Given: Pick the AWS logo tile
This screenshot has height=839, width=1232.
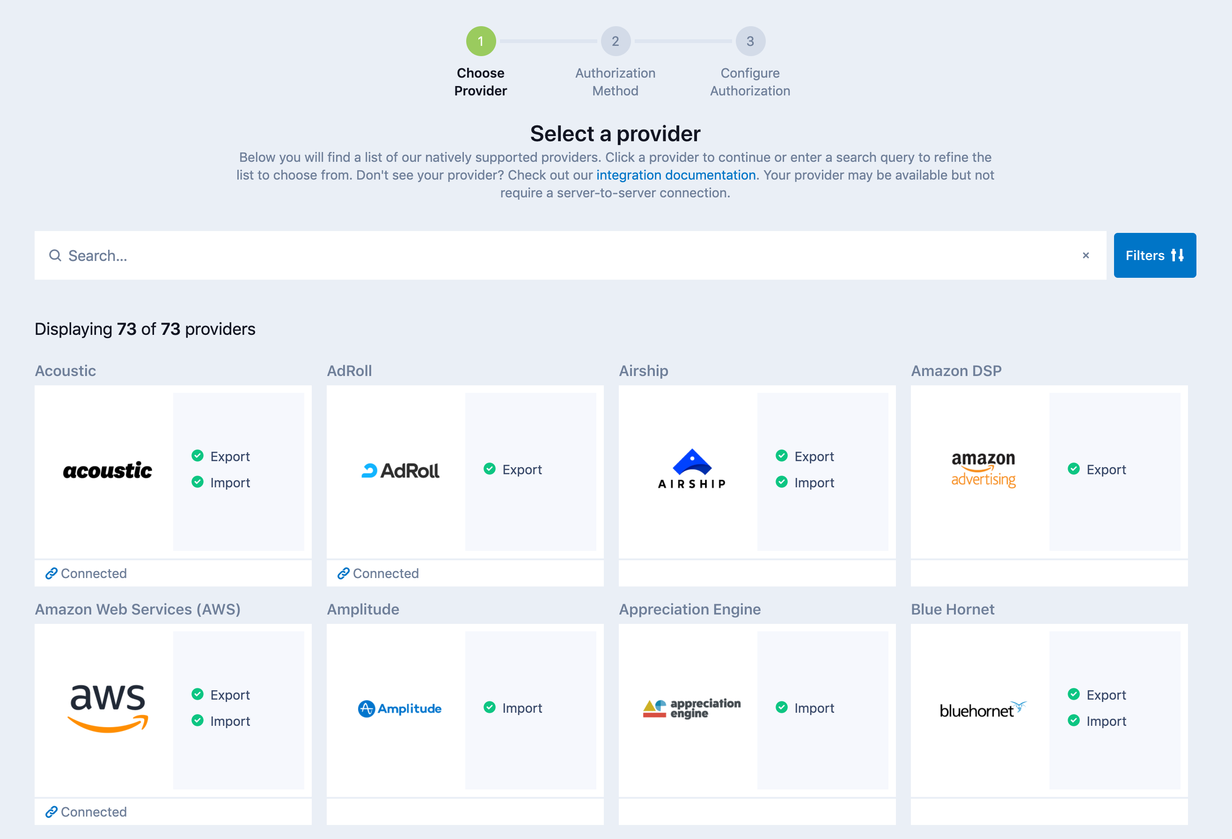Looking at the screenshot, I should click(x=108, y=708).
